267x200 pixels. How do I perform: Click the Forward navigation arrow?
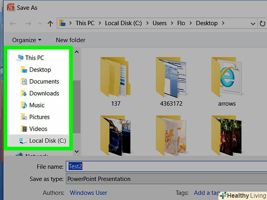[x=28, y=23]
